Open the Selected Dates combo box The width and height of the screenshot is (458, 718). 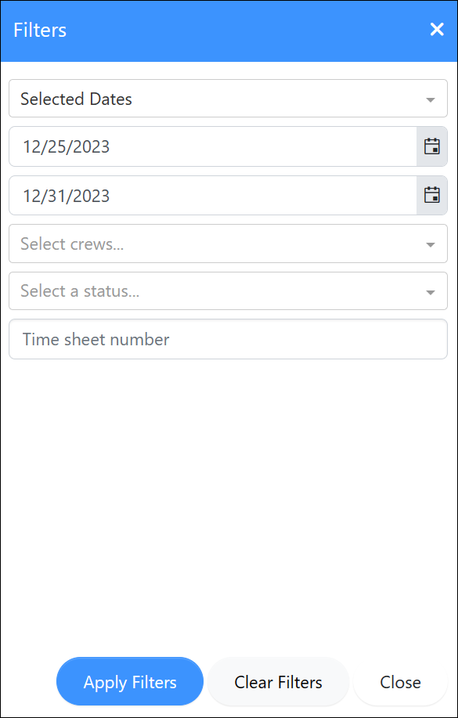point(228,99)
